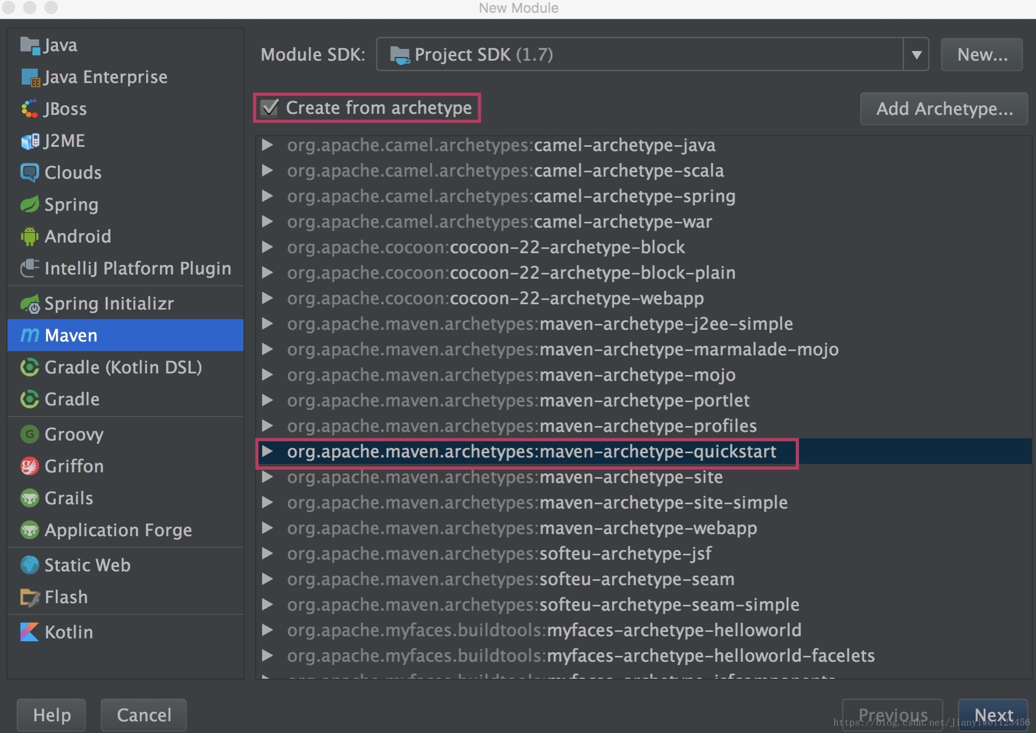Select Gradle (Kotlin DSL) entry
This screenshot has height=733, width=1036.
coord(125,368)
